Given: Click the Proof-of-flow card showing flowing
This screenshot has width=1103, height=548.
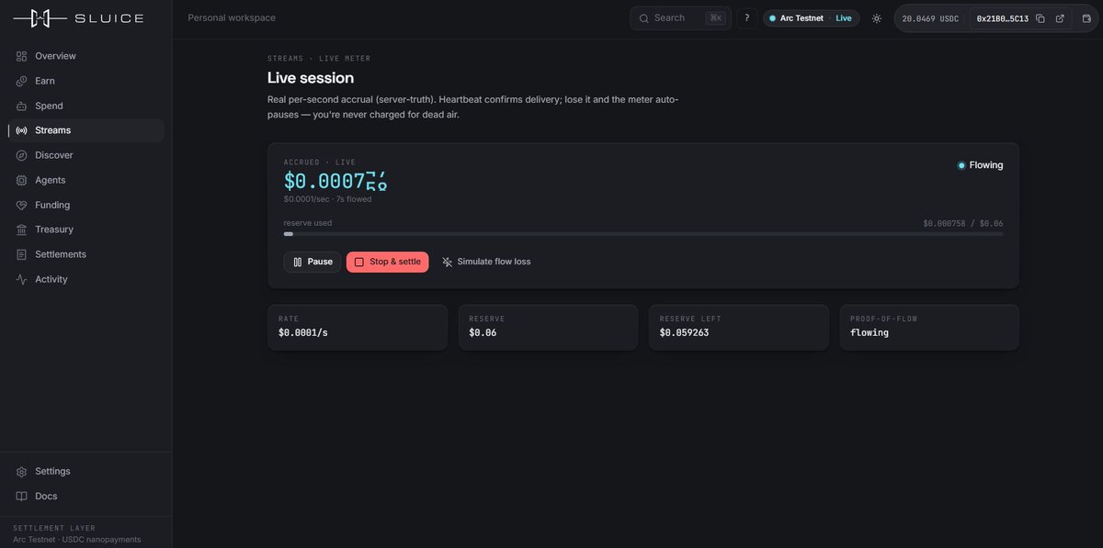Looking at the screenshot, I should (929, 328).
